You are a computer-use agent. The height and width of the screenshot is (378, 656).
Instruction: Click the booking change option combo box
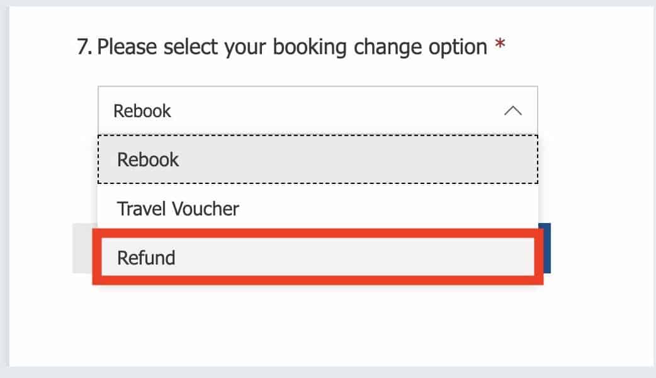point(317,111)
